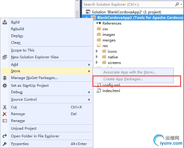Click the open res folder icon
Viewport: 184px width, 148px height.
[x=99, y=46]
